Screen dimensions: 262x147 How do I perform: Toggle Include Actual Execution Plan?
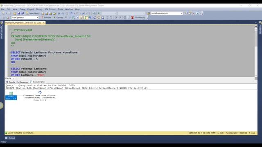(x=86, y=18)
